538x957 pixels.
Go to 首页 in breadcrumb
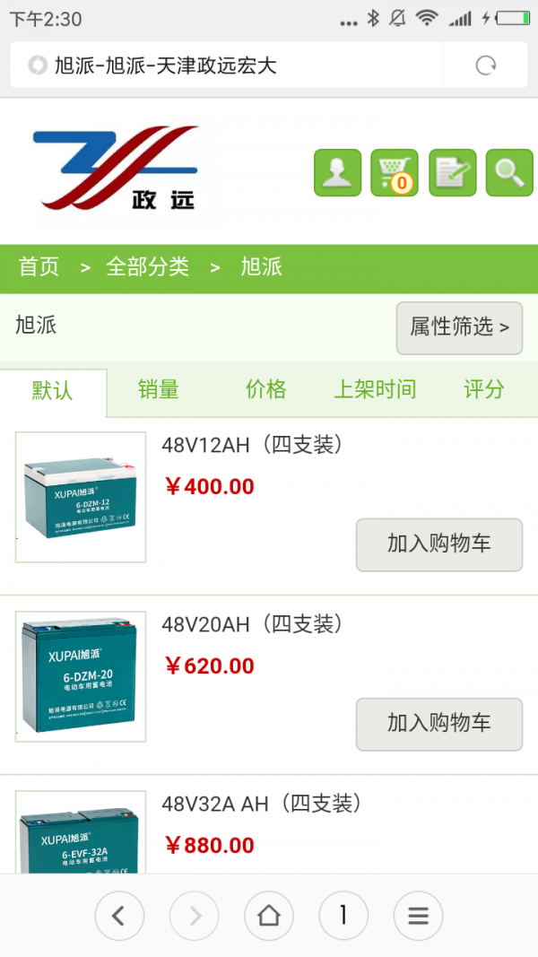[x=39, y=266]
